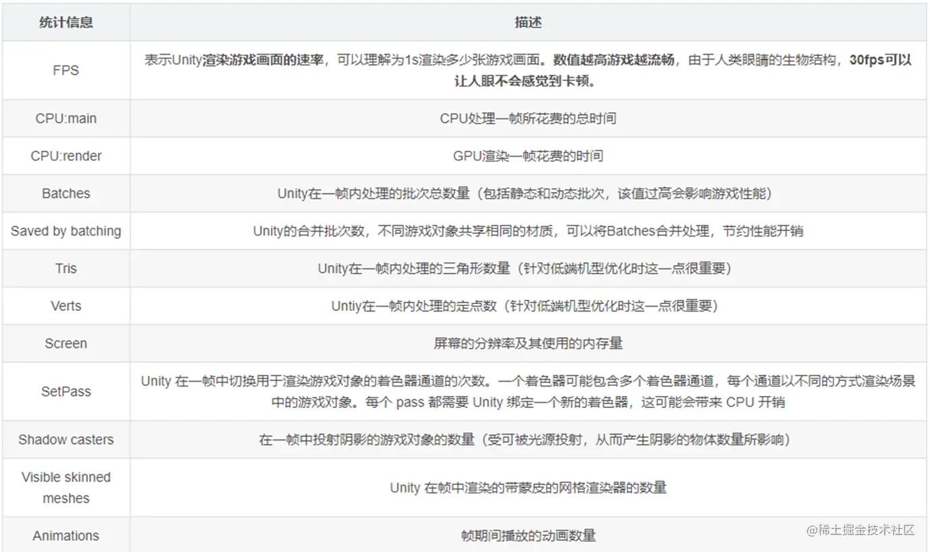Click the description Untiy在一帧内处理的定点数
The height and width of the screenshot is (552, 930).
click(525, 306)
